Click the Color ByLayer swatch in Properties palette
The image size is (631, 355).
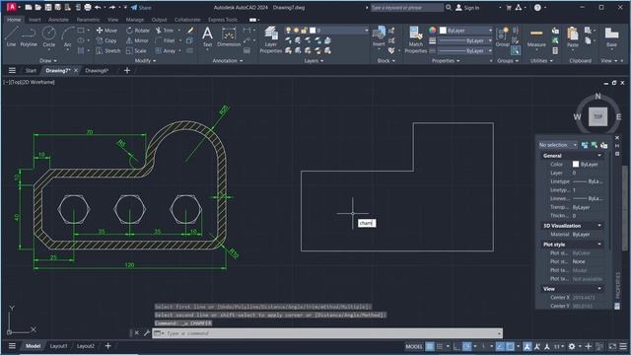tap(576, 165)
